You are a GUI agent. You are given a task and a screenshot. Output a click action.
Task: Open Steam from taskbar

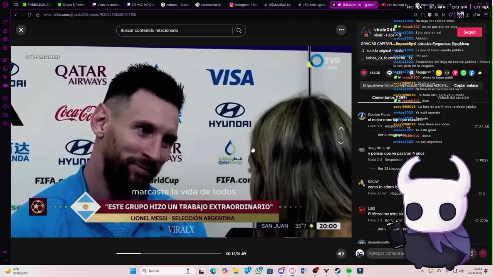point(337,271)
